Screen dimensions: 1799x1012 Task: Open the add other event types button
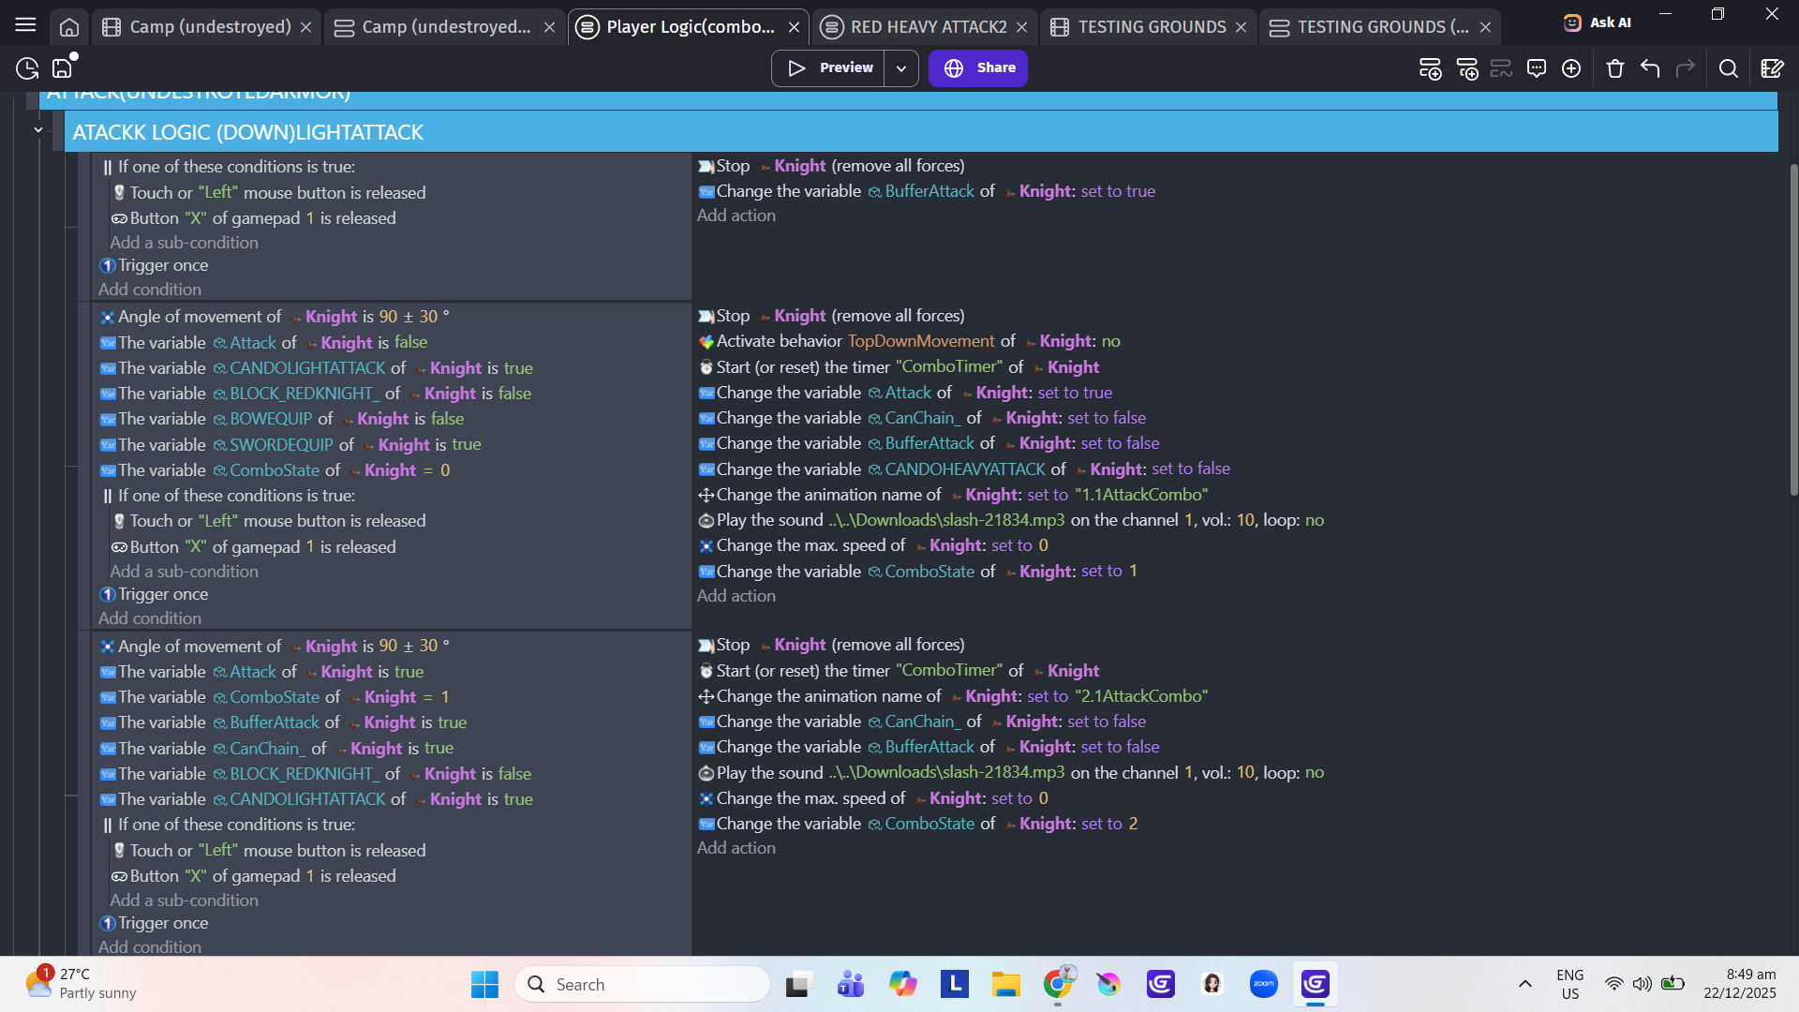click(x=1571, y=68)
